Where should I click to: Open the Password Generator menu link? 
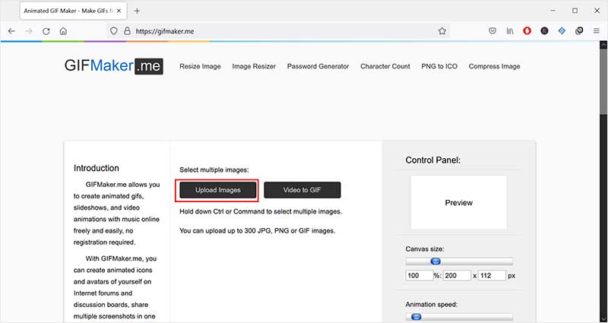coord(318,66)
